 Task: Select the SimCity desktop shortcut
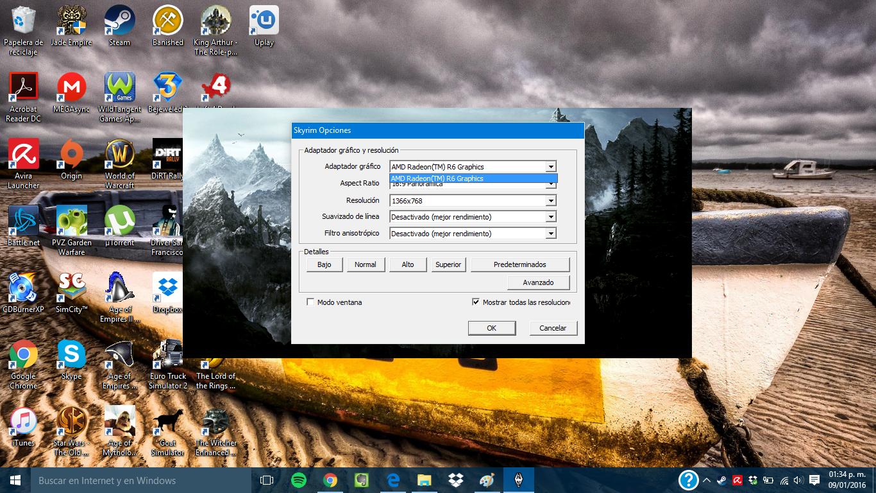71,293
